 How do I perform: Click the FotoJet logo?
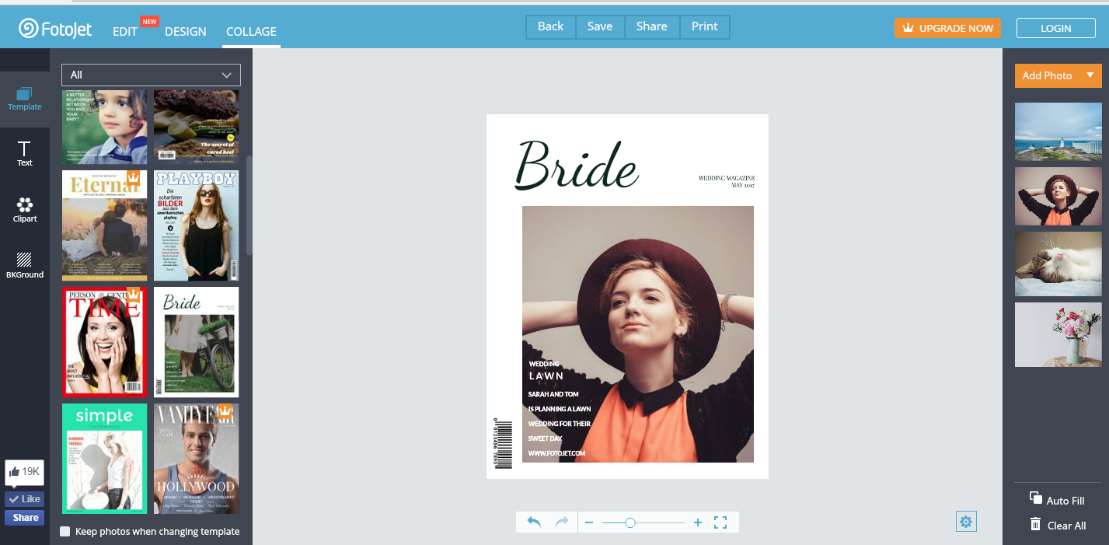pos(55,29)
